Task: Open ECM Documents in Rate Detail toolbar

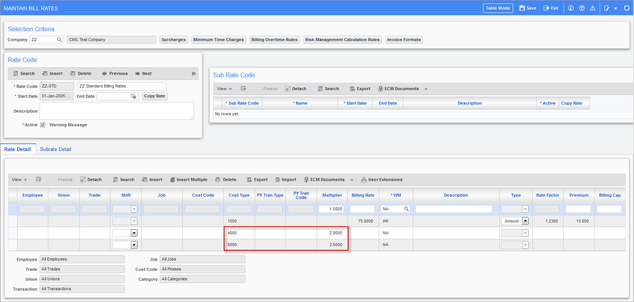Action: (324, 180)
